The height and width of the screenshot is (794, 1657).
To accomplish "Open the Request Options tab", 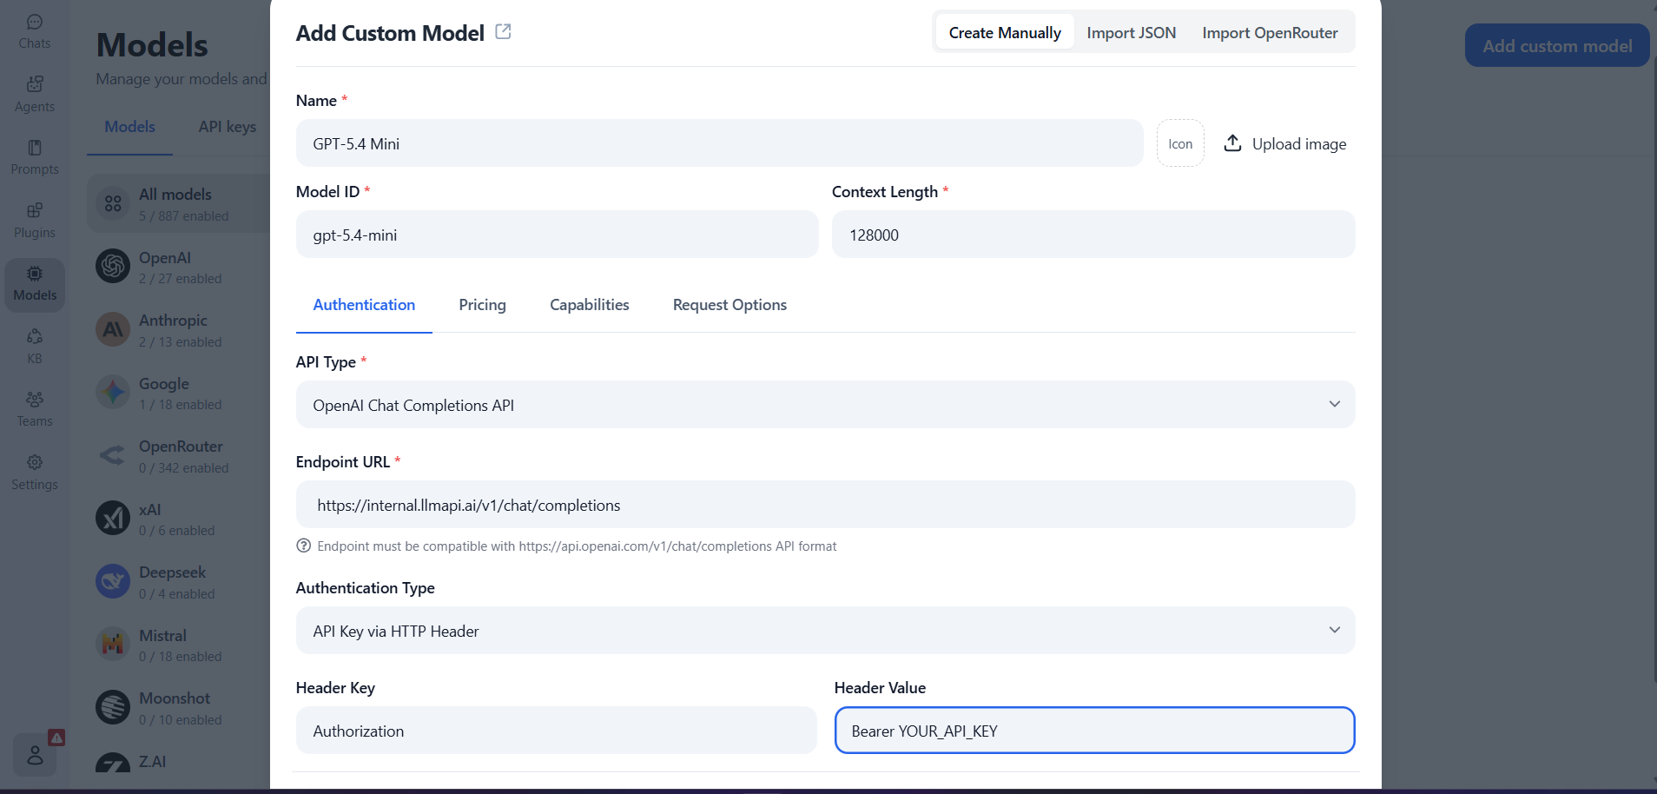I will (729, 305).
